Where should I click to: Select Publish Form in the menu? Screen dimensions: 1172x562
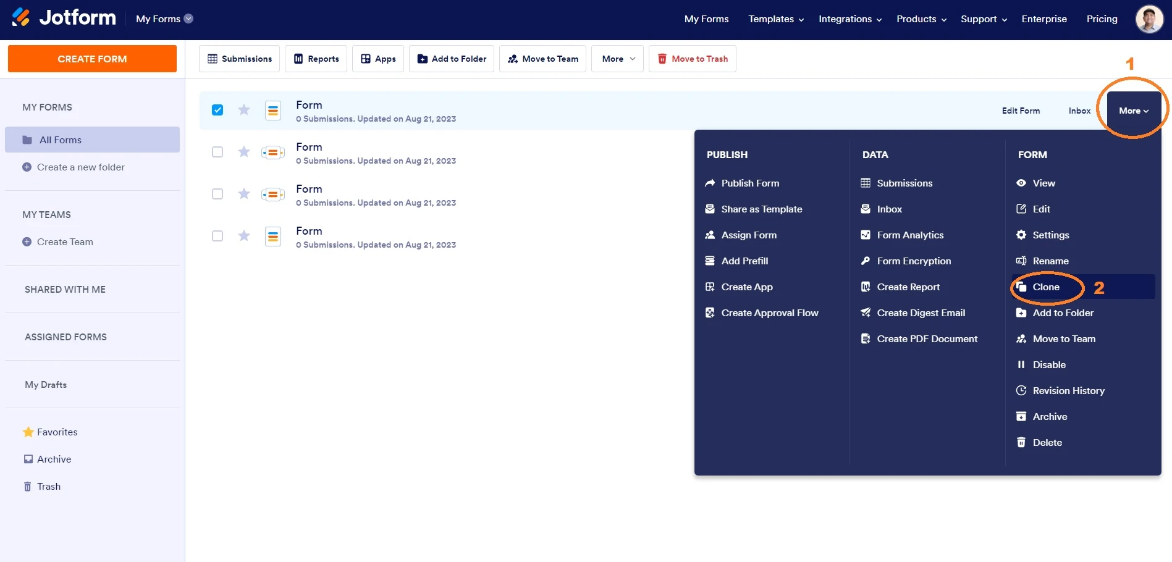[x=749, y=183]
